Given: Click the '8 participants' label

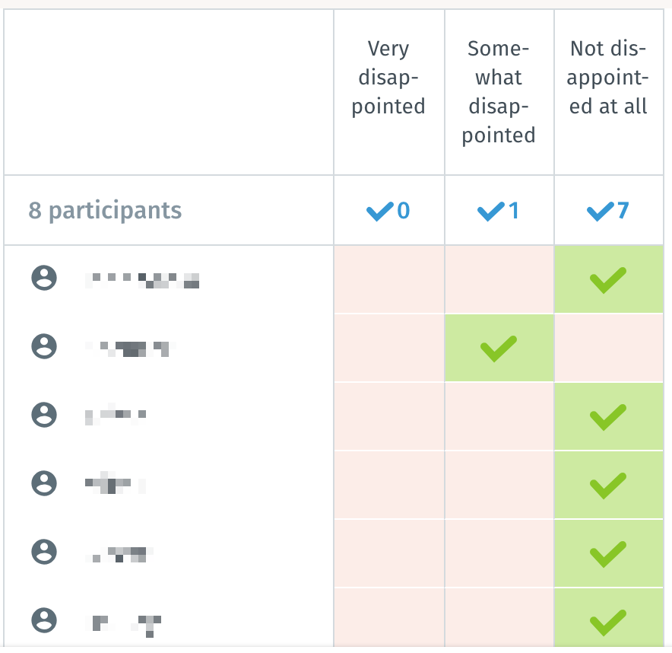Looking at the screenshot, I should pos(106,211).
